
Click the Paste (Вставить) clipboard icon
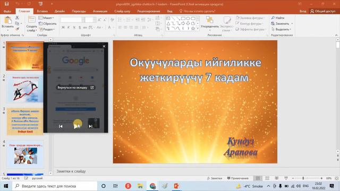[x=8, y=21]
